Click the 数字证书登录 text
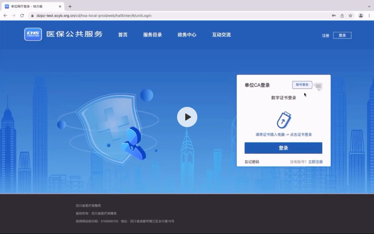The height and width of the screenshot is (234, 374). tap(284, 98)
